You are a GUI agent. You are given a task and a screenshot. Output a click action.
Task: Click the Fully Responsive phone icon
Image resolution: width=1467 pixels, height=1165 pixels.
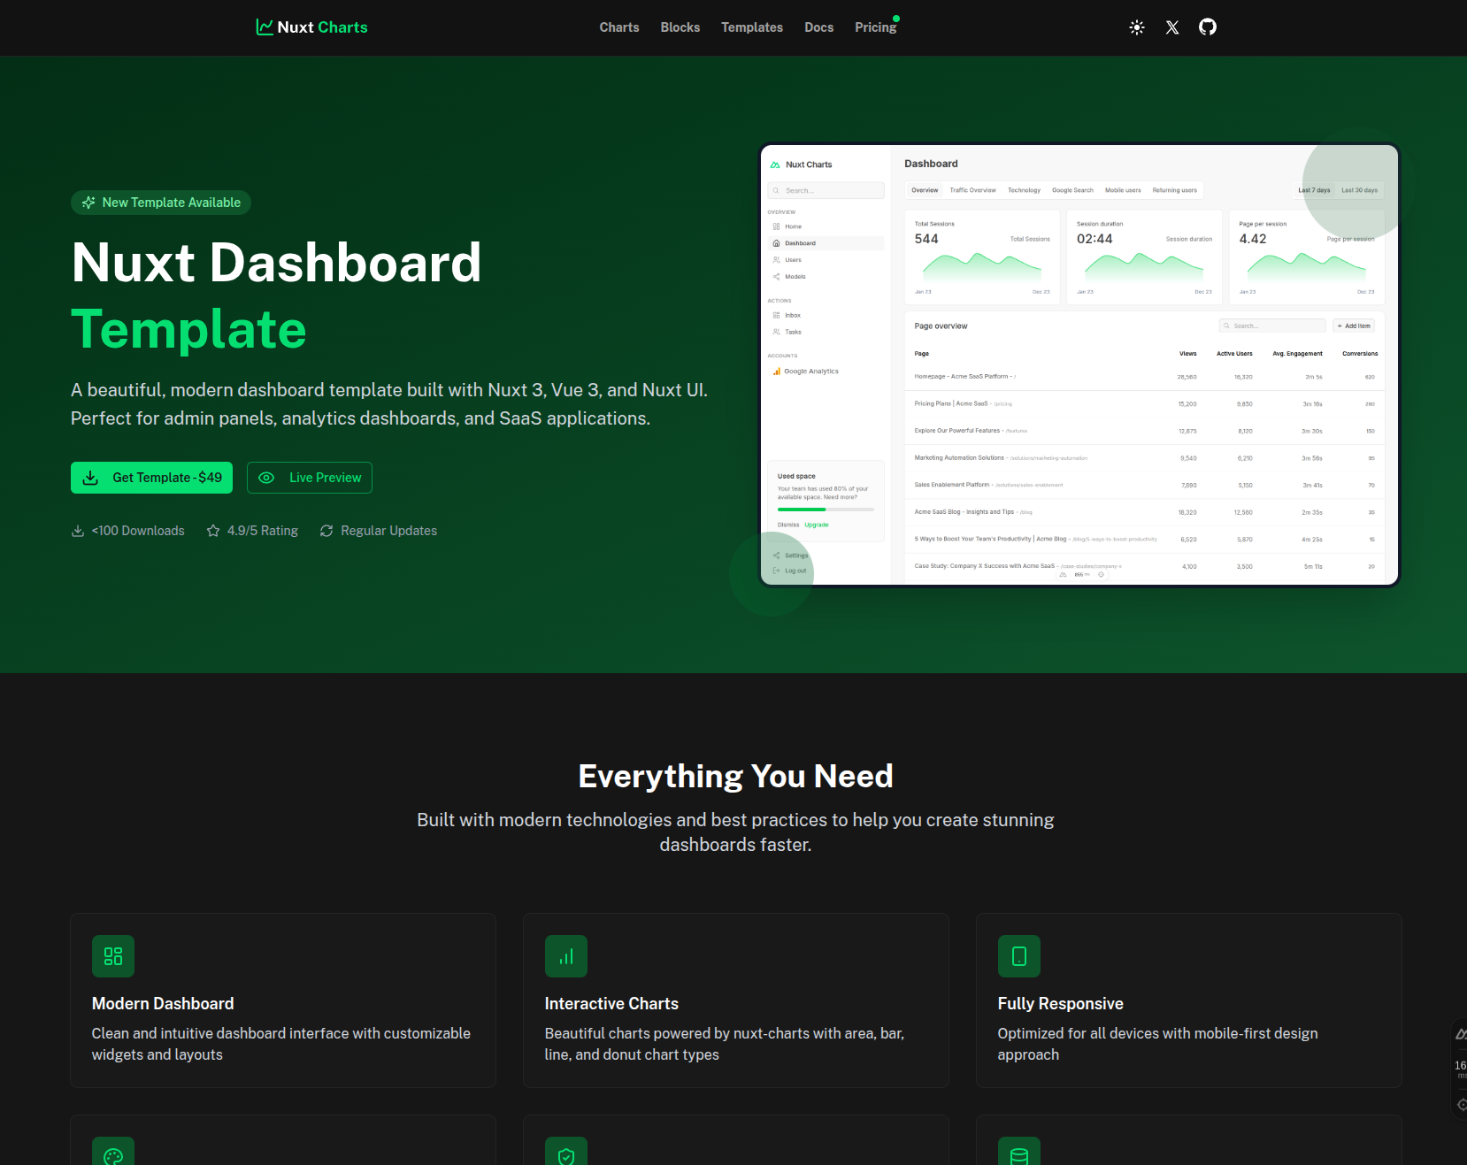[x=1019, y=956]
